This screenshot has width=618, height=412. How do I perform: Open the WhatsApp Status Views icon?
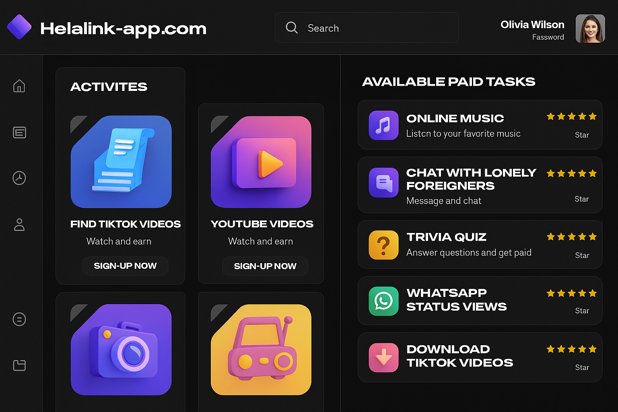(383, 301)
